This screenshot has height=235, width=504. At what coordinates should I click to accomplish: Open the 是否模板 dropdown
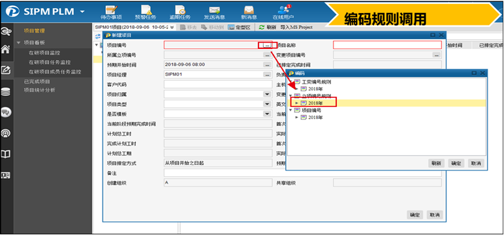pos(267,114)
